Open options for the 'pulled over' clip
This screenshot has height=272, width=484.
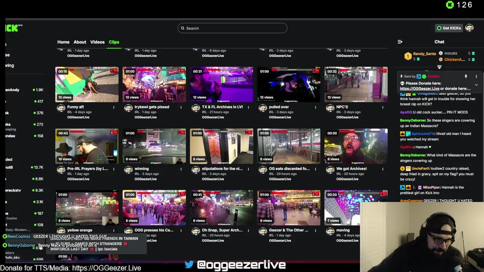[x=315, y=107]
